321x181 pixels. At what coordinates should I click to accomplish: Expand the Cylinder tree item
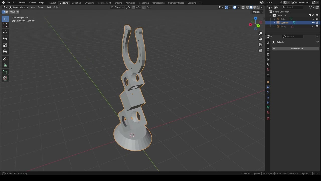pyautogui.click(x=274, y=23)
